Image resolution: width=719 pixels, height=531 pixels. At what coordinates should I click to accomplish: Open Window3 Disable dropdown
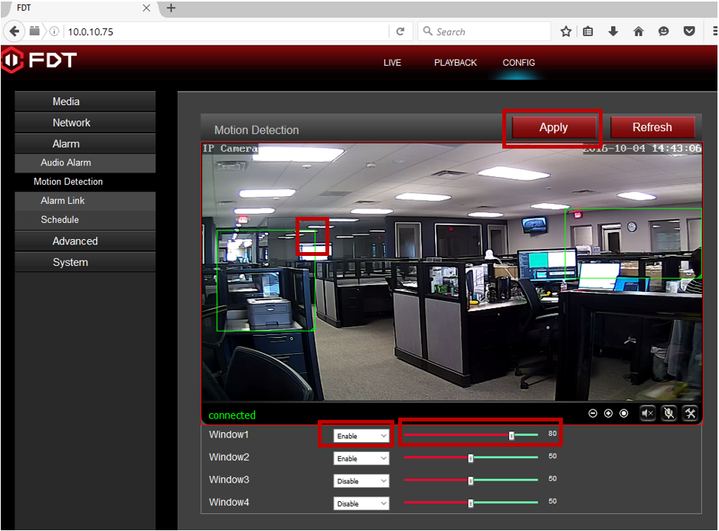361,481
